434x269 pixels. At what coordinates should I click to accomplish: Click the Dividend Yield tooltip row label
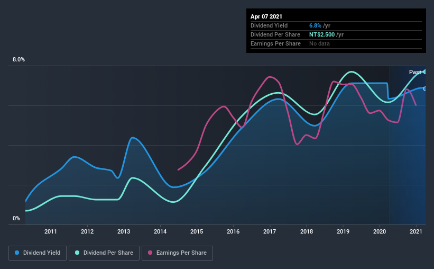[269, 25]
